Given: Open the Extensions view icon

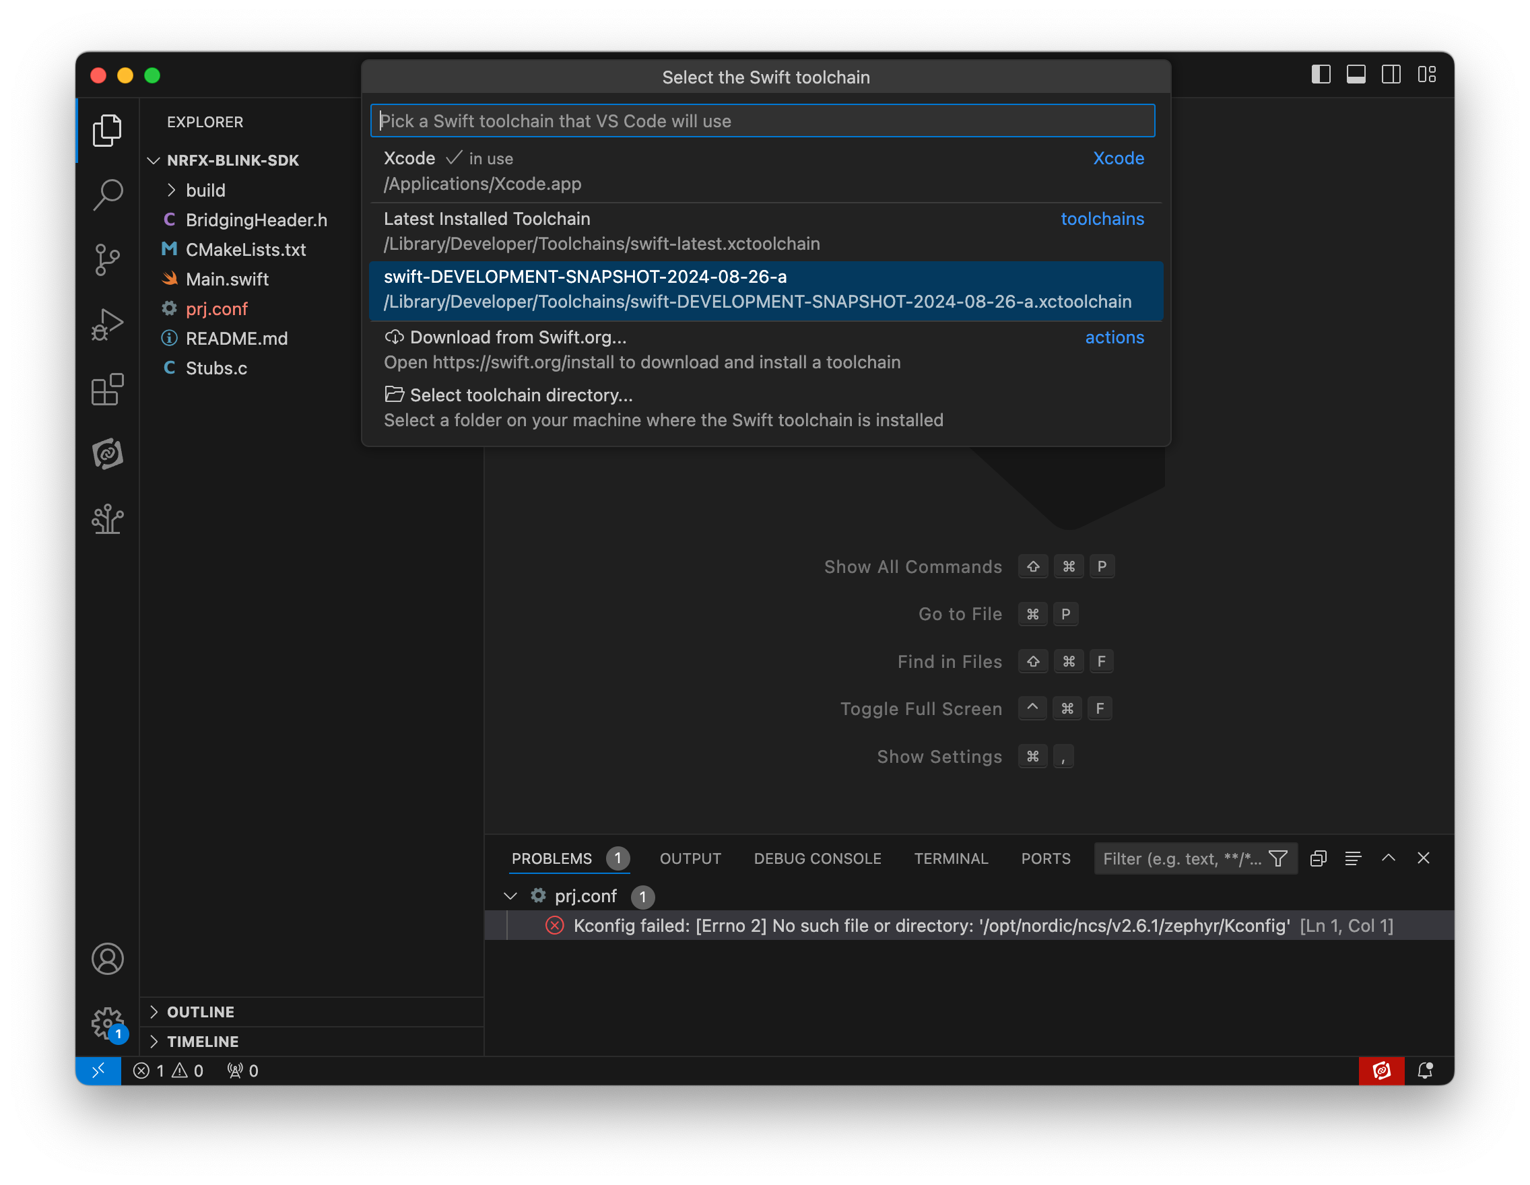Looking at the screenshot, I should (107, 389).
